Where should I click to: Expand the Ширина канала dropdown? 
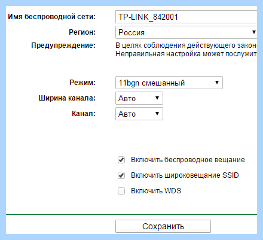139,98
